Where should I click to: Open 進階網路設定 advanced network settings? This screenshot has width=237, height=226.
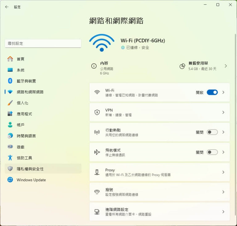(160, 212)
